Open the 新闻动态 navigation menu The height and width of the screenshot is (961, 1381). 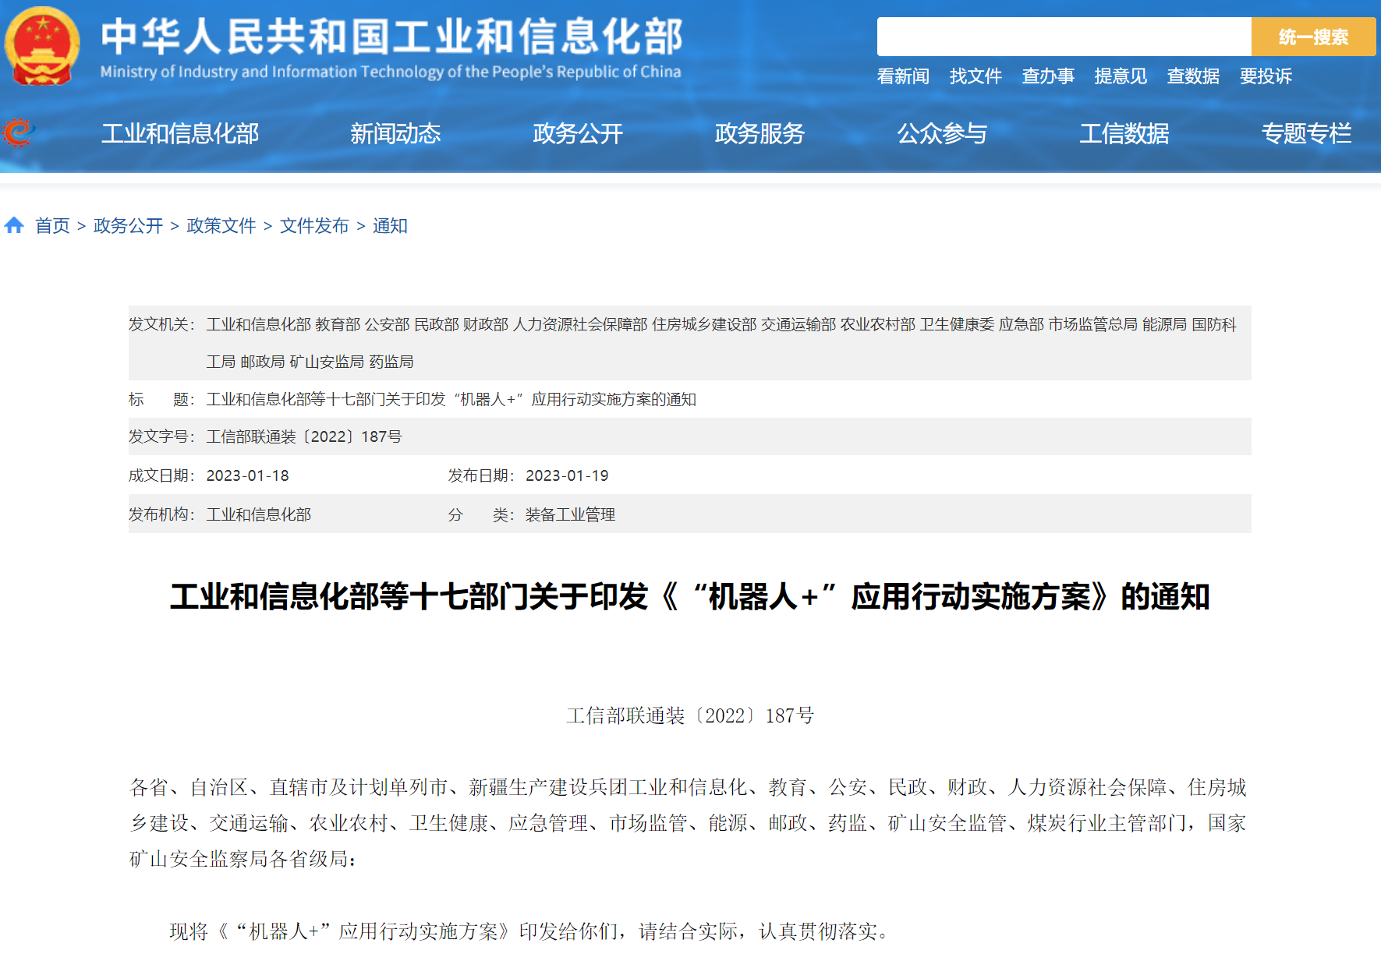[x=395, y=133]
